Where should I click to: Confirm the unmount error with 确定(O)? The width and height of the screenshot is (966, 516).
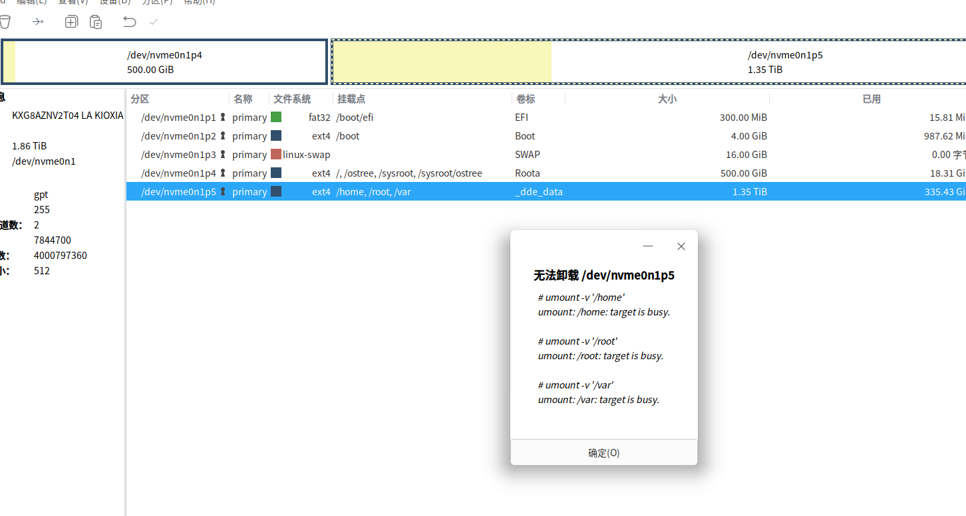coord(604,453)
